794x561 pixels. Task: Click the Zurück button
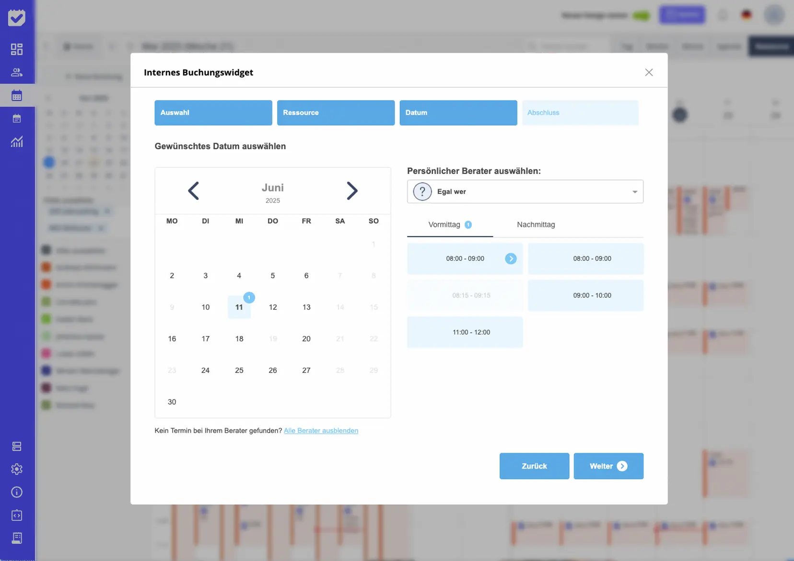tap(534, 466)
